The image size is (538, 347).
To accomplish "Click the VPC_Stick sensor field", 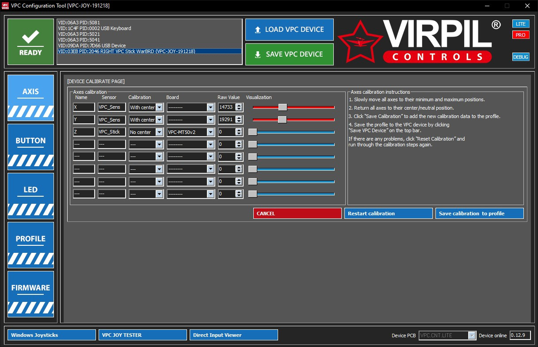I will pos(112,132).
